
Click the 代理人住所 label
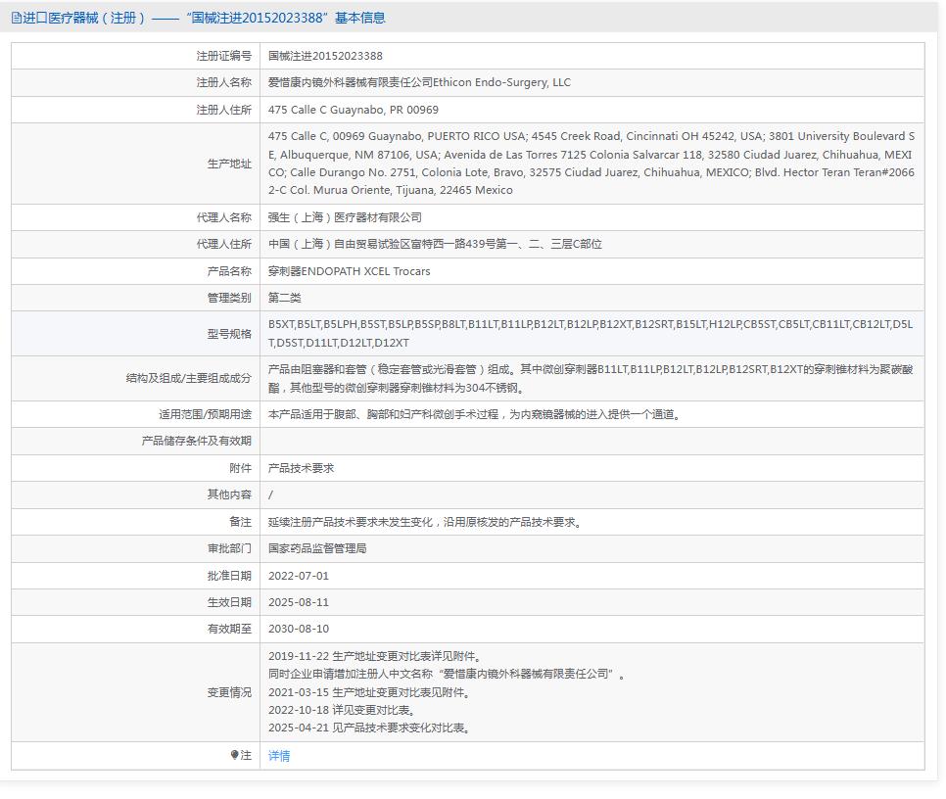[224, 244]
